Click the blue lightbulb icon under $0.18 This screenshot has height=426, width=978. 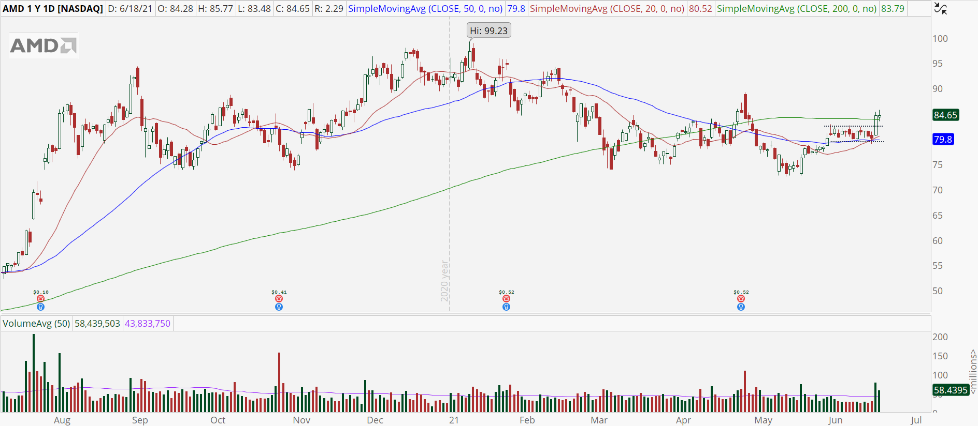[x=41, y=307]
